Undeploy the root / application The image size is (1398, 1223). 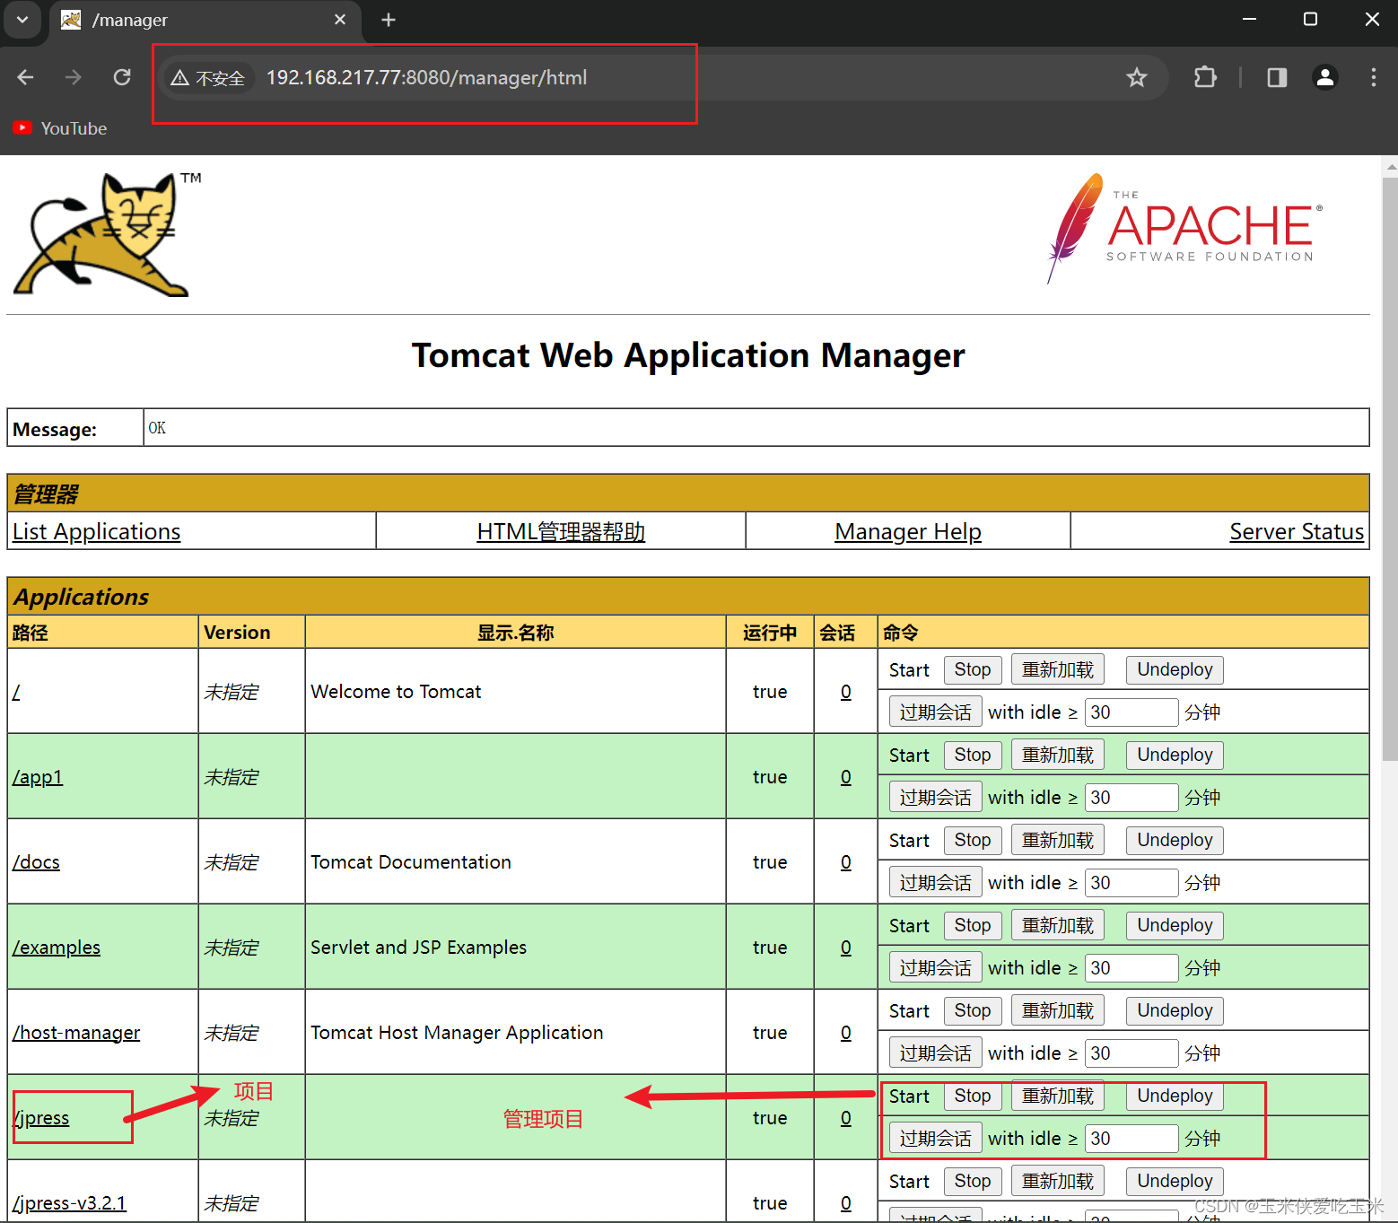[x=1175, y=669]
